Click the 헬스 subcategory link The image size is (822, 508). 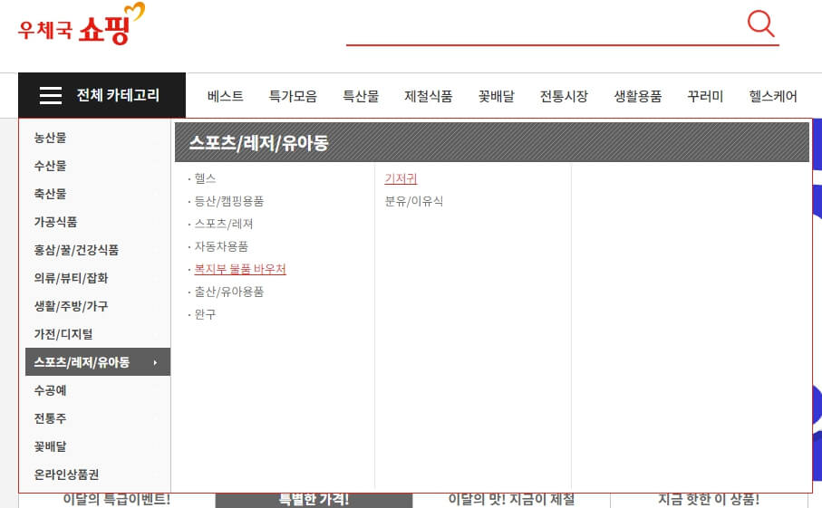point(205,178)
